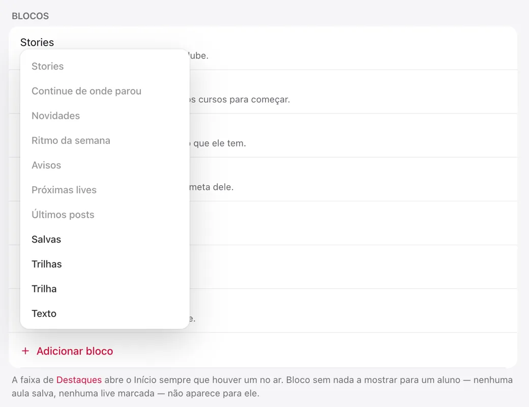
Task: Click the text 'que ele tem.'
Action: point(220,143)
